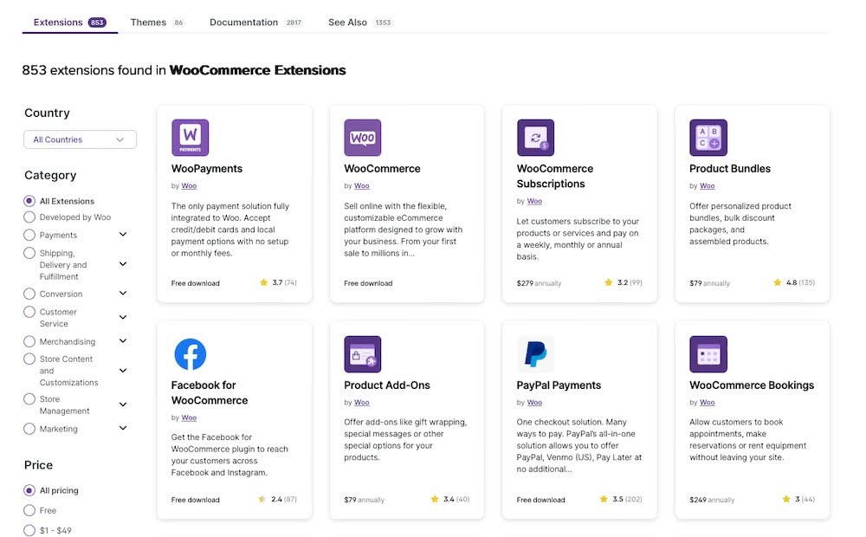
Task: Select Shipping, Delivery and Fulfillment radio
Action: coord(29,253)
